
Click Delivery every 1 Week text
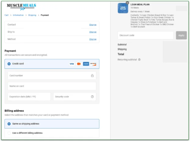[140, 12]
